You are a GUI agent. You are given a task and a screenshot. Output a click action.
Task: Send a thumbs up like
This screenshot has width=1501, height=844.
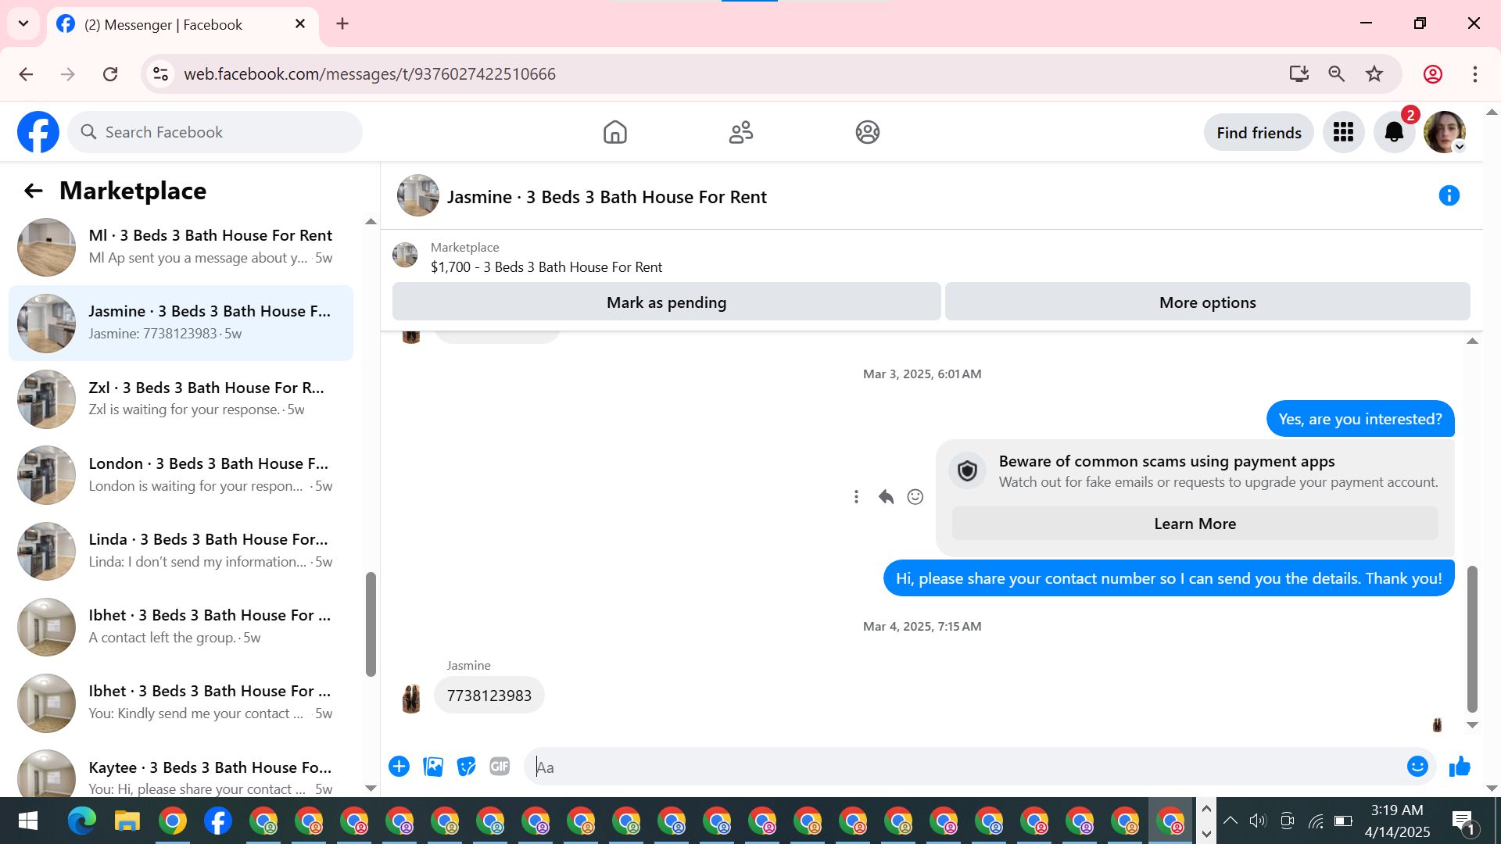click(x=1460, y=767)
